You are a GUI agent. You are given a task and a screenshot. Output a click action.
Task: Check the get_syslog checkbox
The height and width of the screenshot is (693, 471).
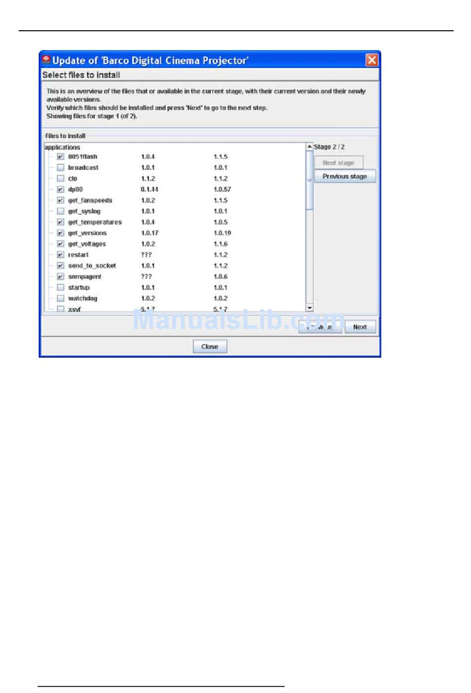tap(60, 211)
